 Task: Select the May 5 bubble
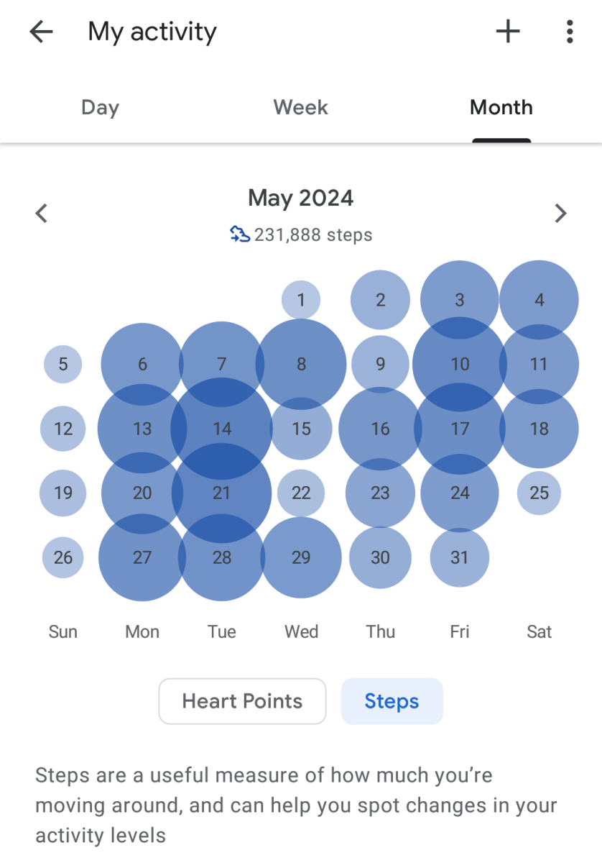(63, 365)
